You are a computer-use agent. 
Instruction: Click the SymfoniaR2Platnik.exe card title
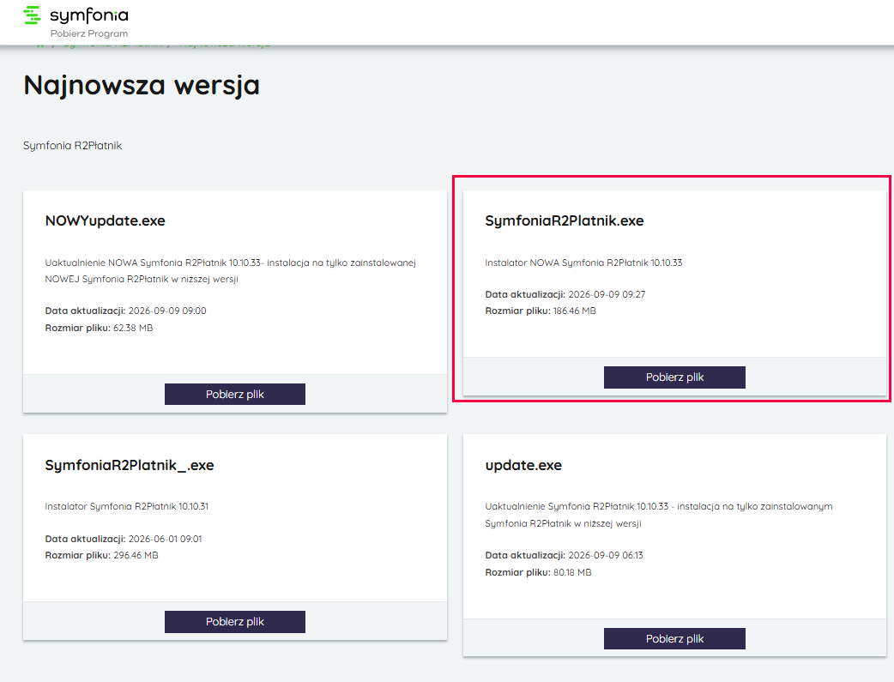tap(565, 220)
